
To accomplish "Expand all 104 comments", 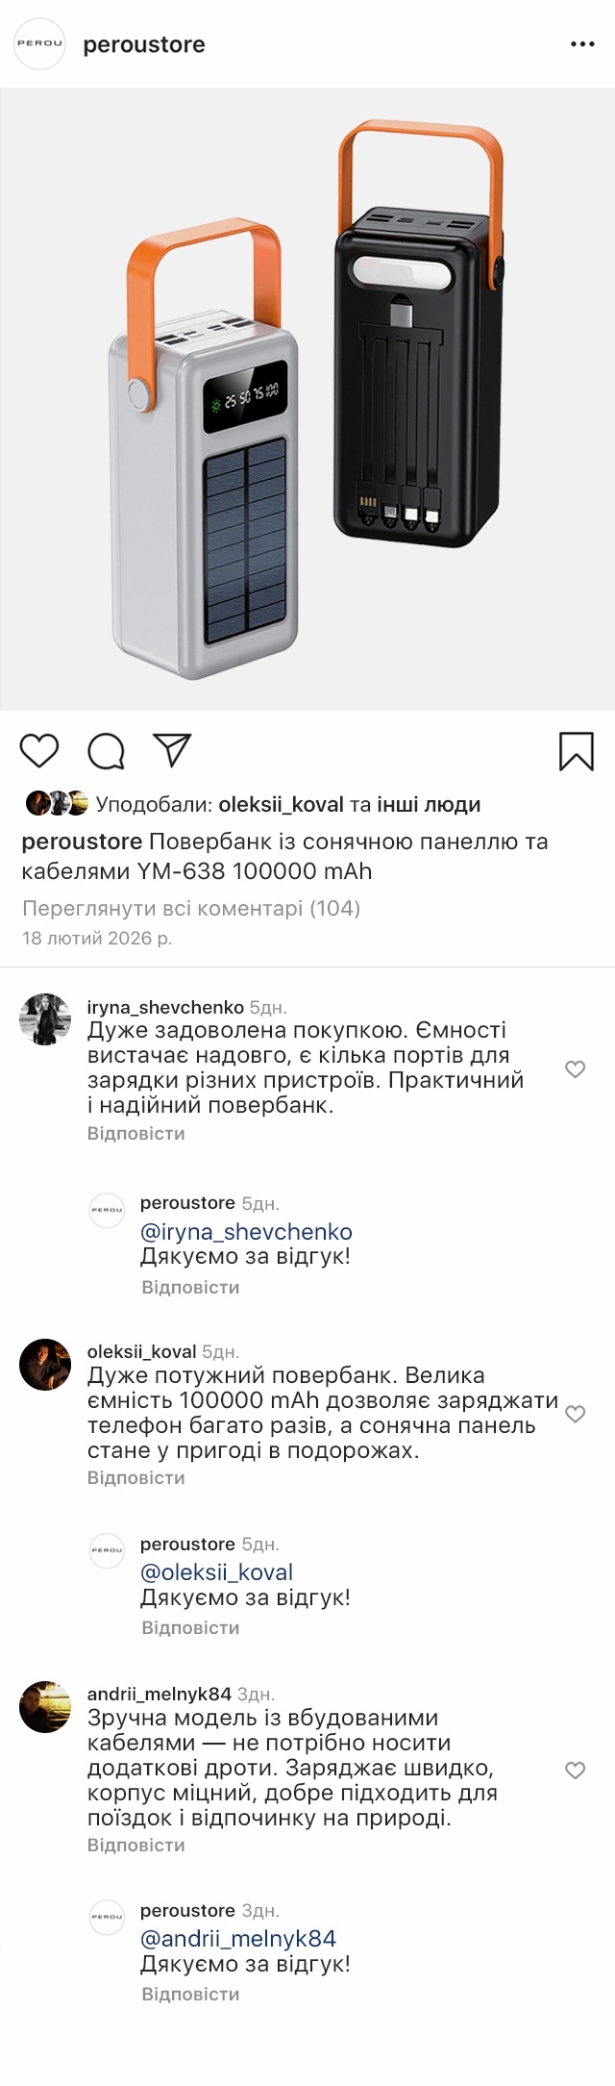I will coord(191,908).
